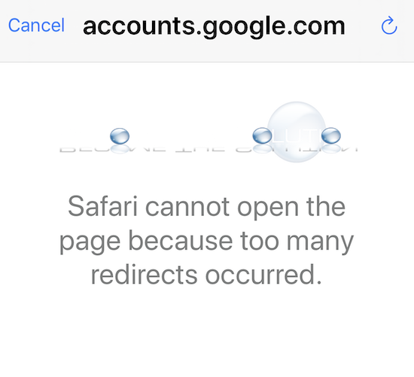Cancel the Google sign-in page
The width and height of the screenshot is (414, 377).
coord(36,26)
